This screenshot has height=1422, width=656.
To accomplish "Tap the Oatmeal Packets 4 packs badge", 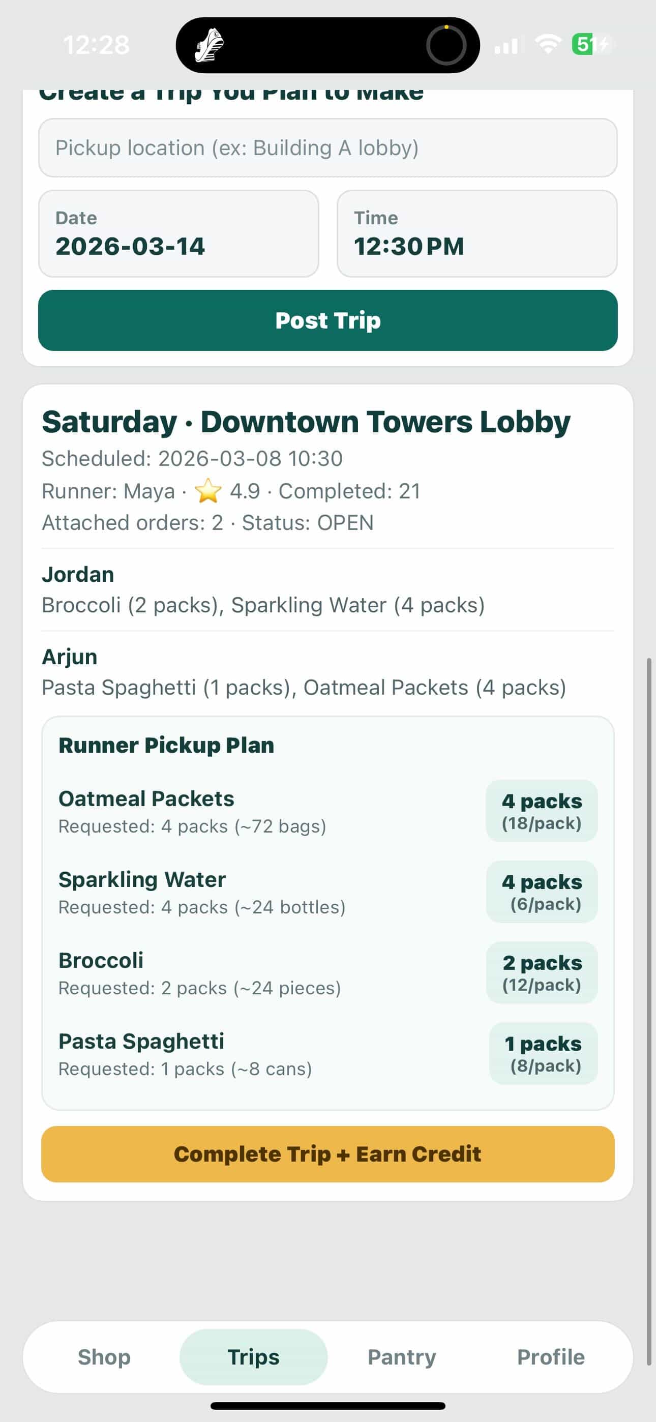I will click(541, 810).
